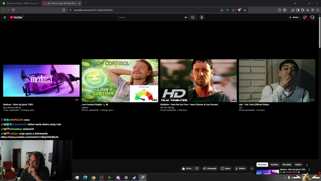This screenshot has width=321, height=181.
Task: Click the system tray microphone icon
Action: coord(289,178)
